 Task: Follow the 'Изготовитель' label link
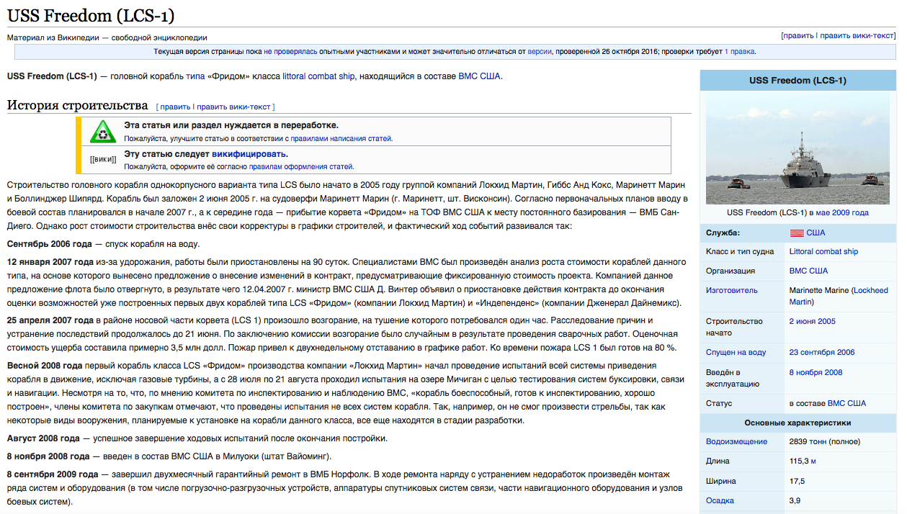click(732, 291)
